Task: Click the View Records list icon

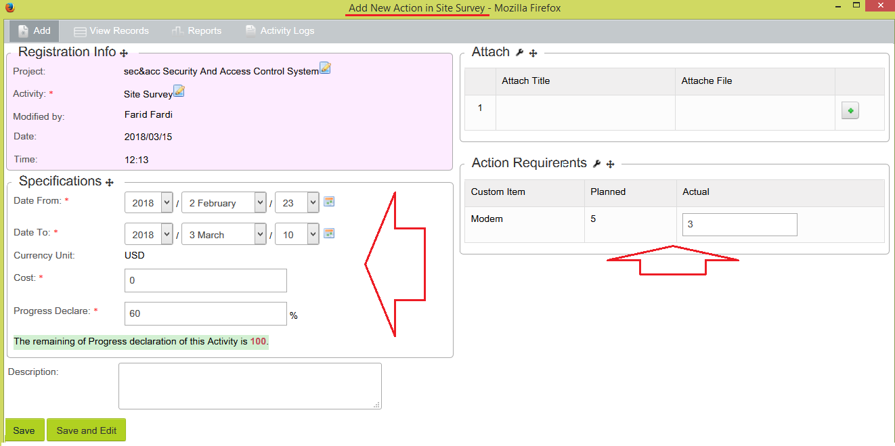Action: point(80,31)
